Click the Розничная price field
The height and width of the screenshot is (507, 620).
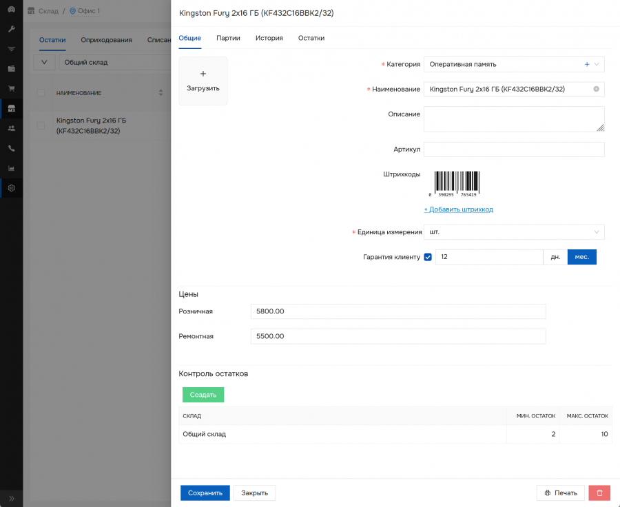click(398, 311)
